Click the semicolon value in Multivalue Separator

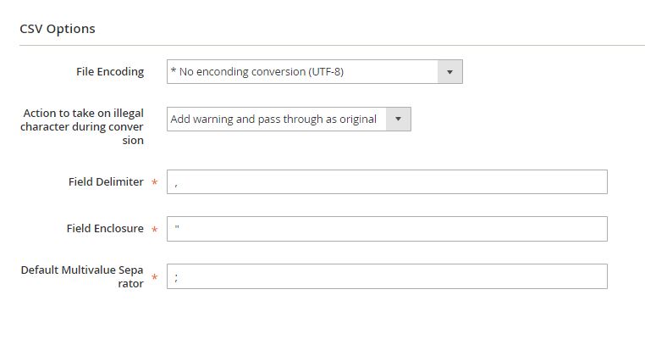[x=176, y=277]
